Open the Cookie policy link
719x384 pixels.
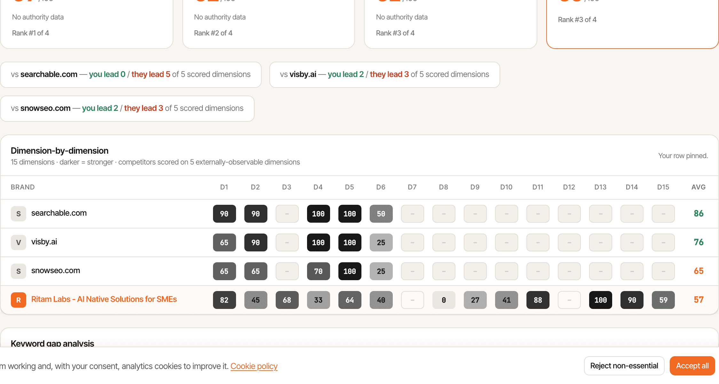click(x=254, y=366)
